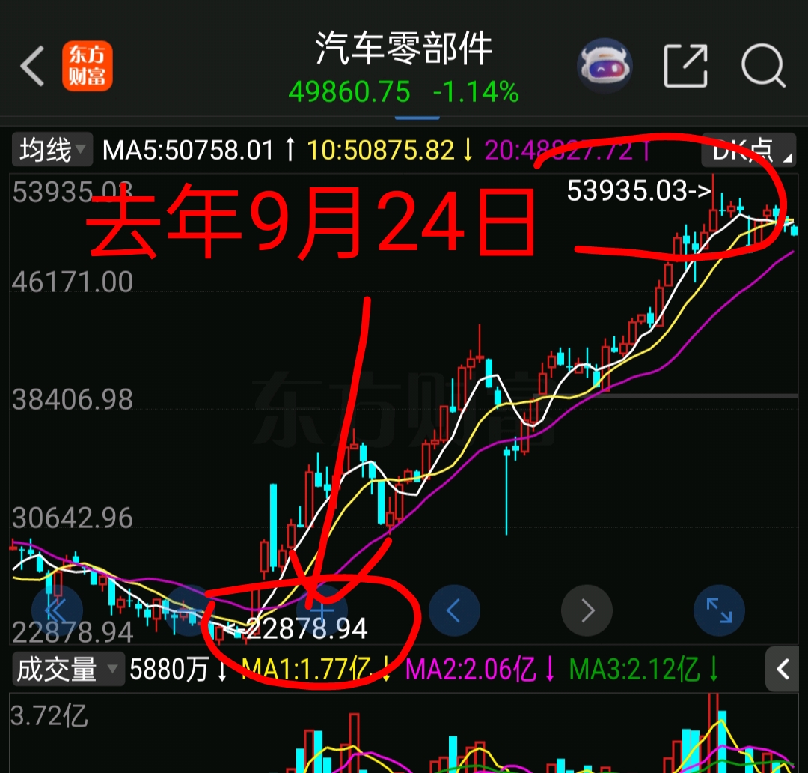808x773 pixels.
Task: Expand the DK点 selector
Action: coord(748,150)
